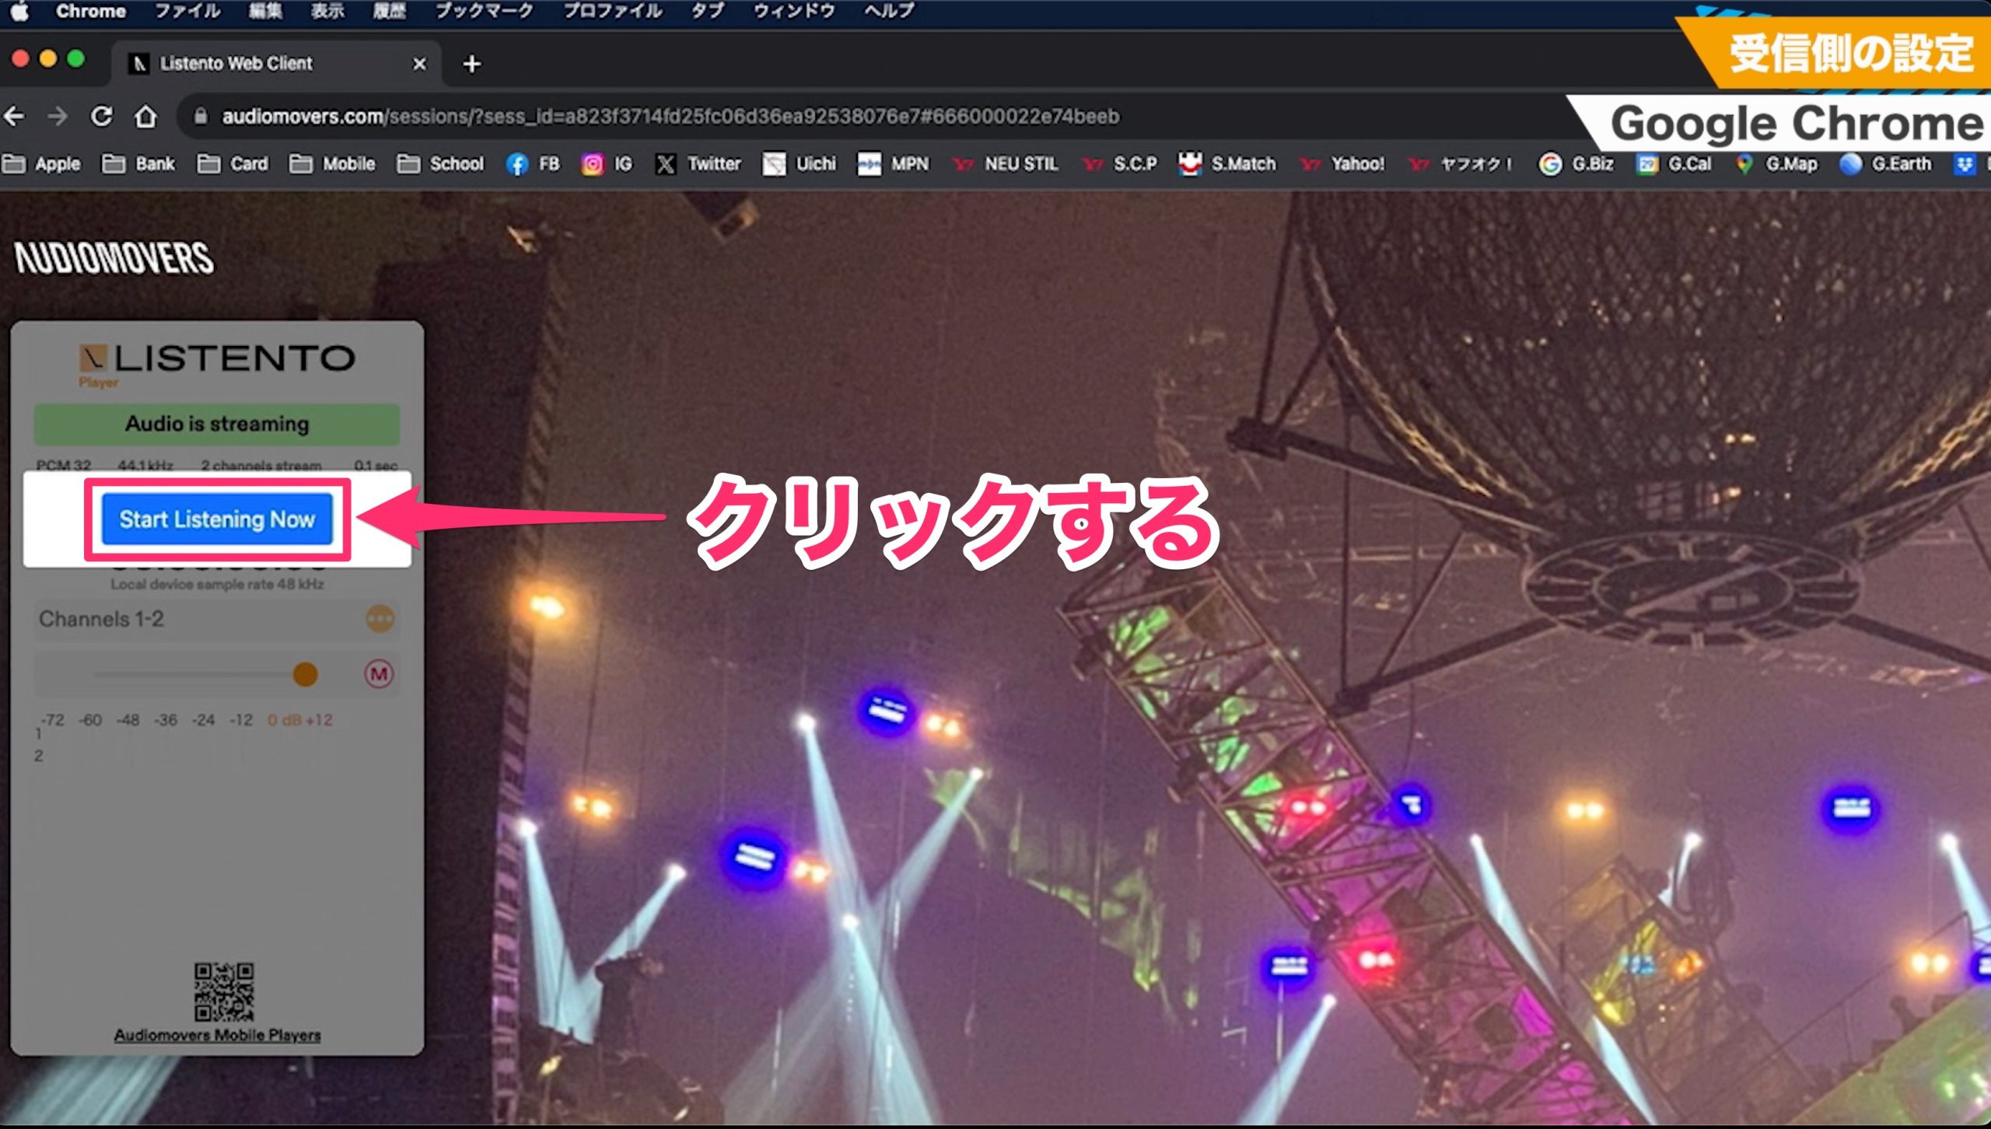Click the Audiomovers logo
This screenshot has height=1129, width=1991.
pos(114,258)
